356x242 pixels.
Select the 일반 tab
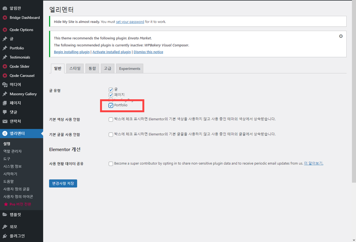click(x=58, y=69)
